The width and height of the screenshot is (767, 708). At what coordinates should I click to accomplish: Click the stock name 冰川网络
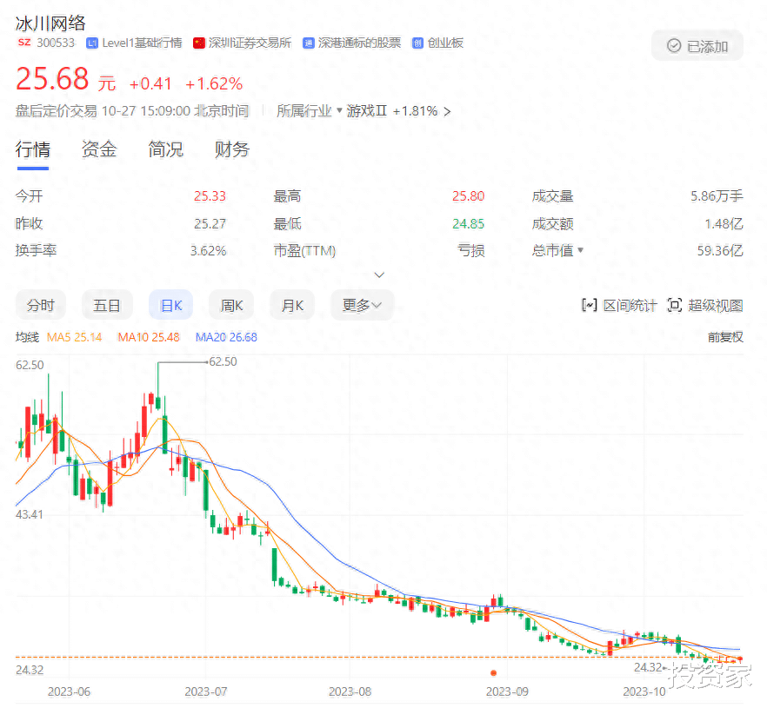[x=50, y=23]
